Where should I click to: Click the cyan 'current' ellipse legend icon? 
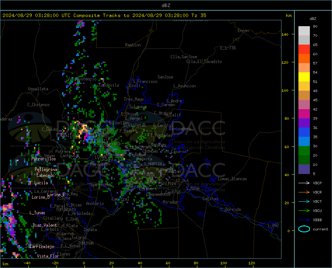click(x=304, y=229)
